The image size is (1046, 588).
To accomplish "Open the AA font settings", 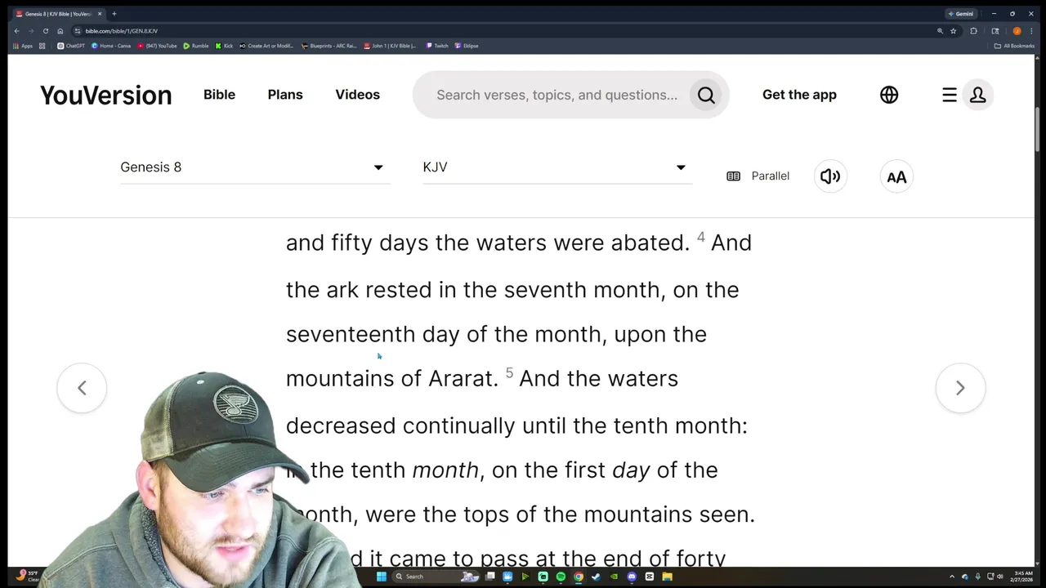I will (896, 176).
